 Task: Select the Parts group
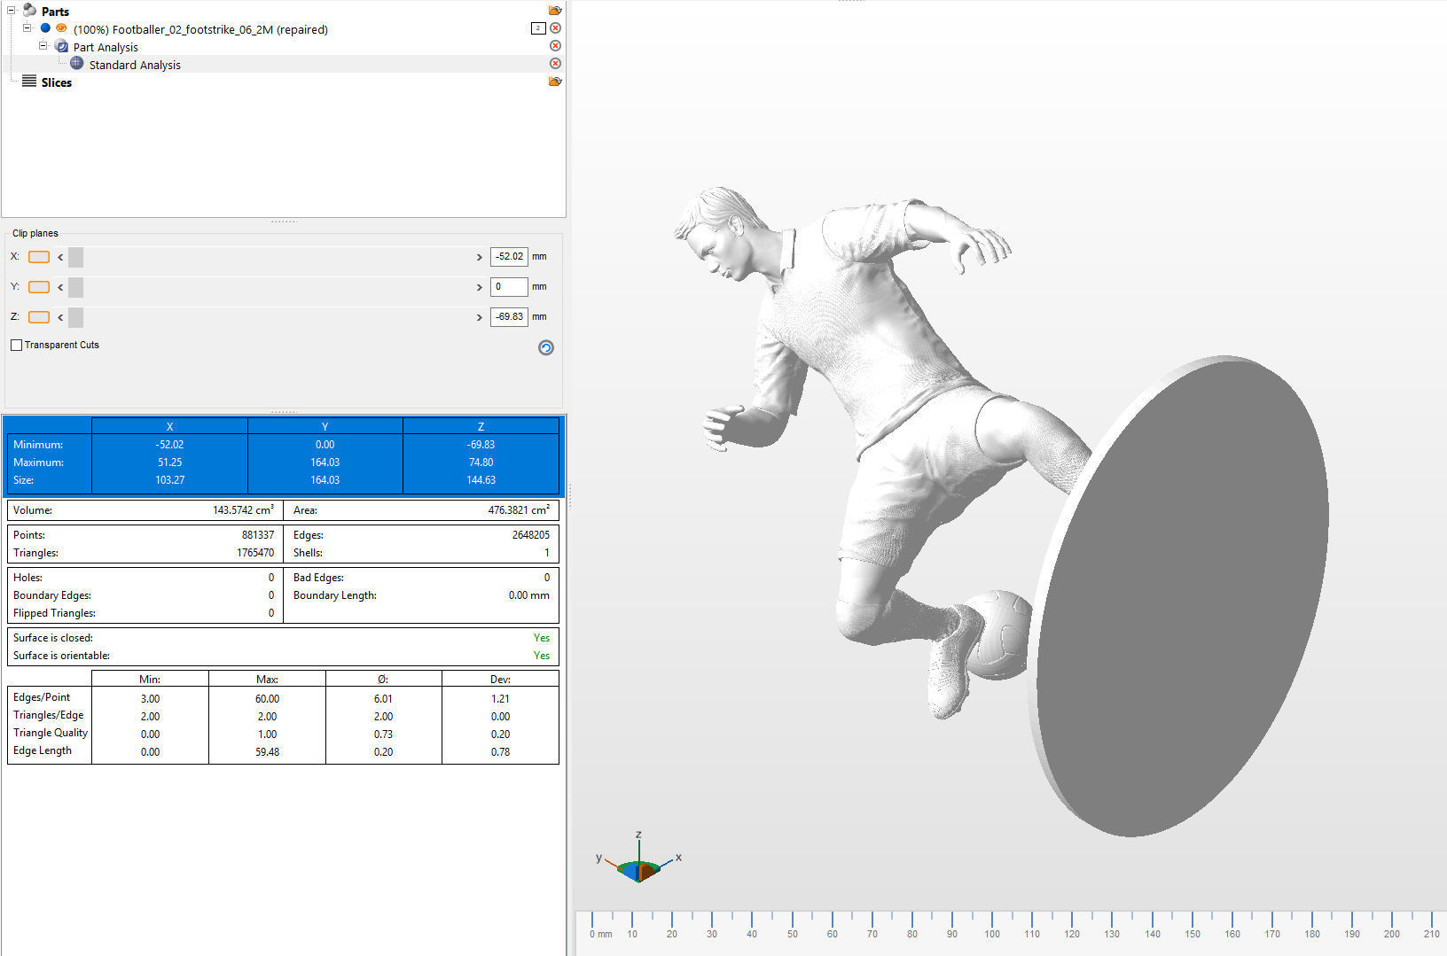point(55,12)
